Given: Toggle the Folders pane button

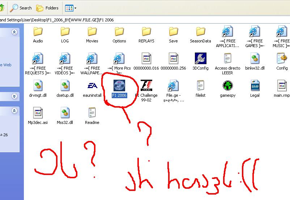Looking at the screenshot, I should pos(47,8).
